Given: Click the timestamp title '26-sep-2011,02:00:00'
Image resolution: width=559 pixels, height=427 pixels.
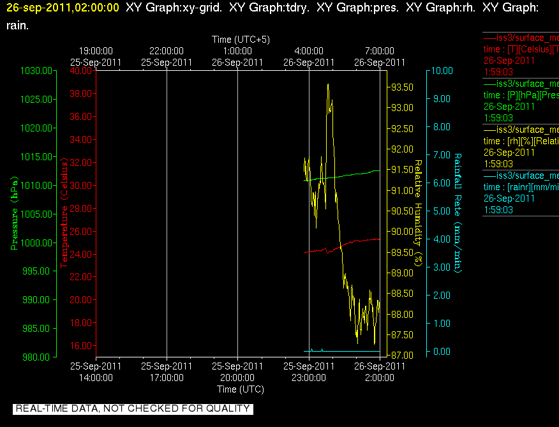Looking at the screenshot, I should click(63, 8).
